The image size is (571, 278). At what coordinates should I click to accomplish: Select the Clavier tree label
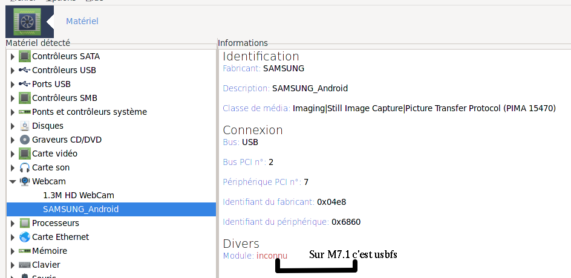[46, 265]
